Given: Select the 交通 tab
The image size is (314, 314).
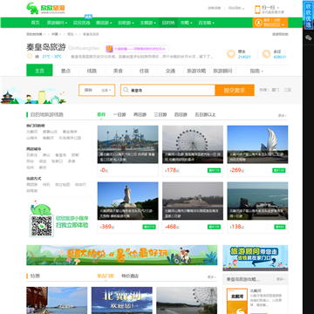Looking at the screenshot, I should 170,71.
